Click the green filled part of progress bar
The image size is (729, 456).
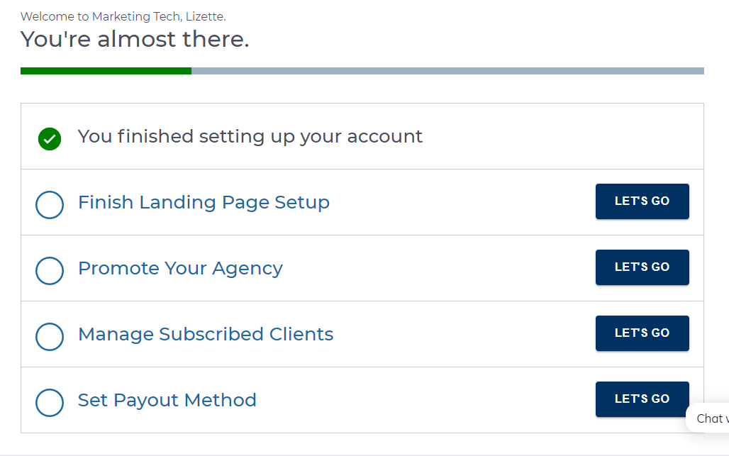click(106, 71)
